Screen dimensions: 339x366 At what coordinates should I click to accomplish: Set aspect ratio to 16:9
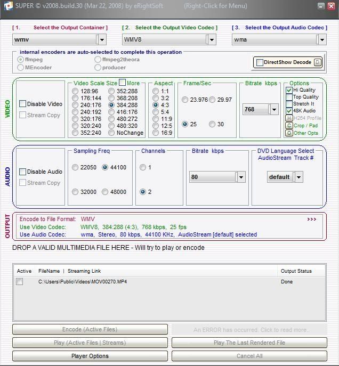point(156,133)
